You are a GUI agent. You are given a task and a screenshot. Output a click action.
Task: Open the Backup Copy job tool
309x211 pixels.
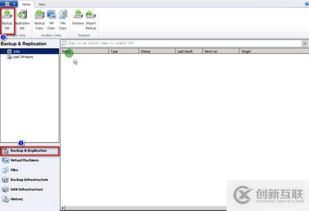(x=39, y=20)
